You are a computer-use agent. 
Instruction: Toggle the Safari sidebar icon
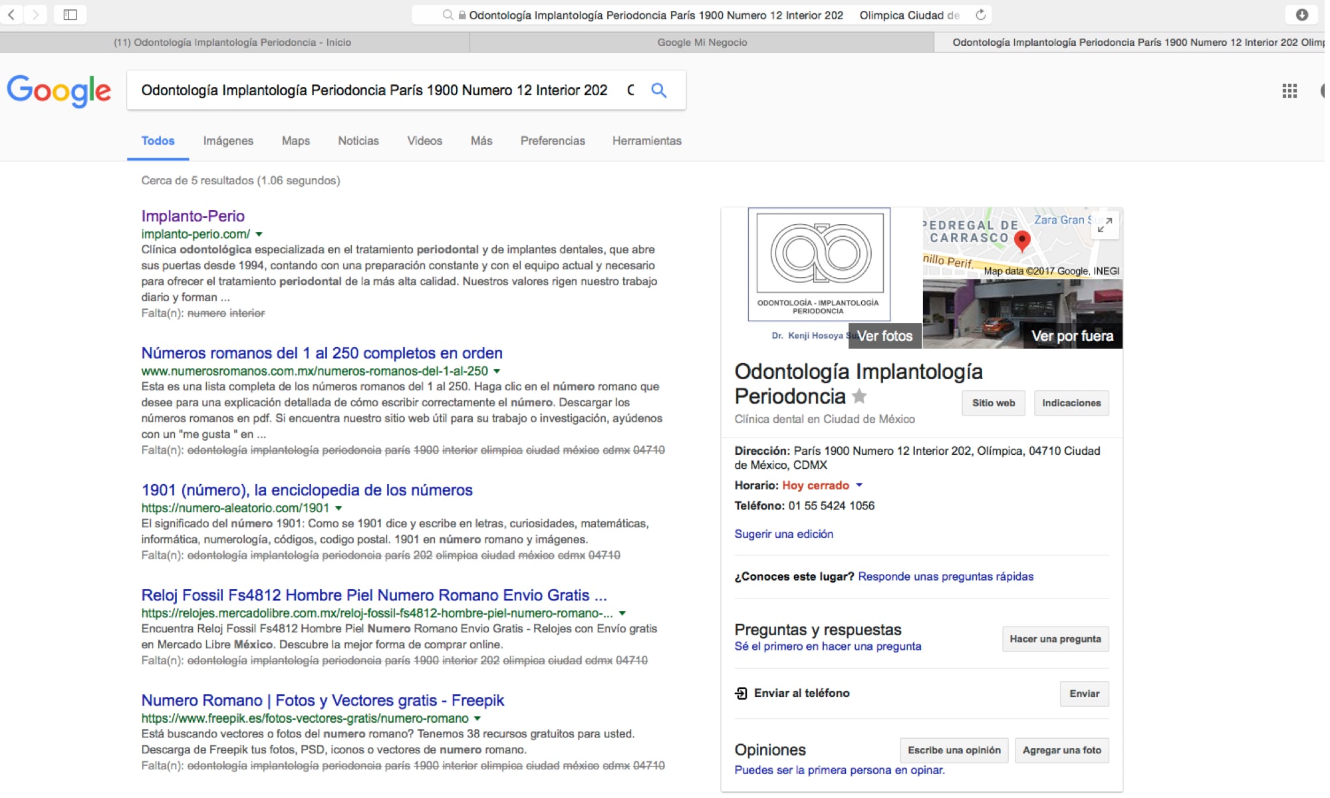point(70,14)
